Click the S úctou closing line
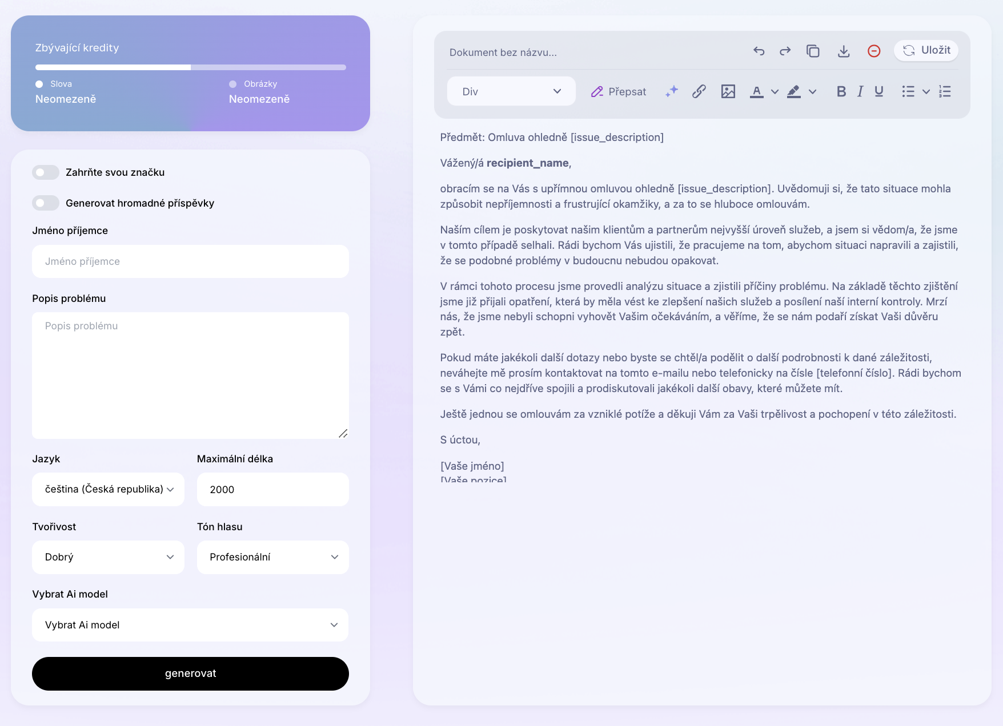Viewport: 1003px width, 726px height. tap(460, 440)
